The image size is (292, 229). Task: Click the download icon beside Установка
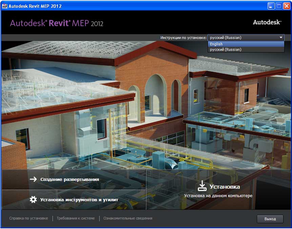[202, 186]
